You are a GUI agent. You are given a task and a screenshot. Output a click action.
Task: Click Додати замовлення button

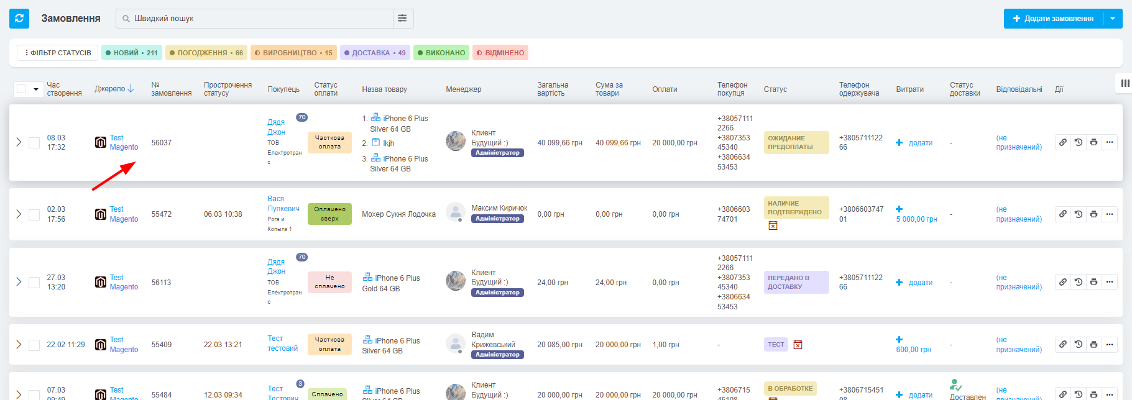(1053, 19)
